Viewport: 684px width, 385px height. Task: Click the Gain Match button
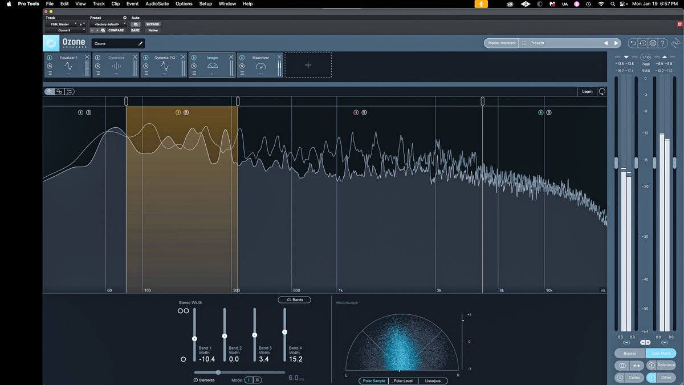661,354
